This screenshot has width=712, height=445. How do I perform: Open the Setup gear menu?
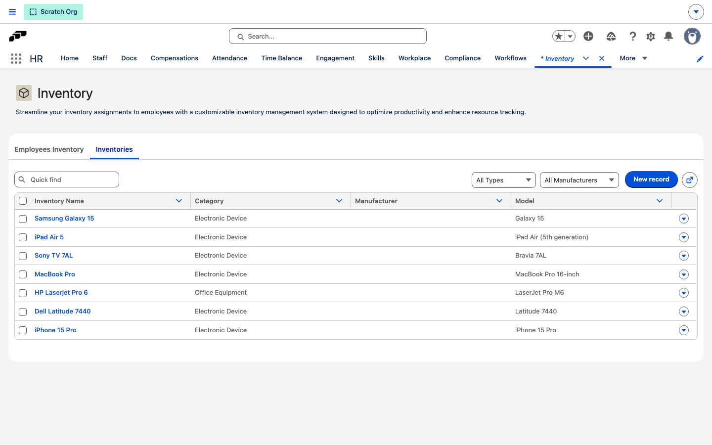pyautogui.click(x=651, y=36)
